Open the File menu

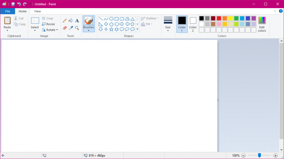pyautogui.click(x=7, y=11)
